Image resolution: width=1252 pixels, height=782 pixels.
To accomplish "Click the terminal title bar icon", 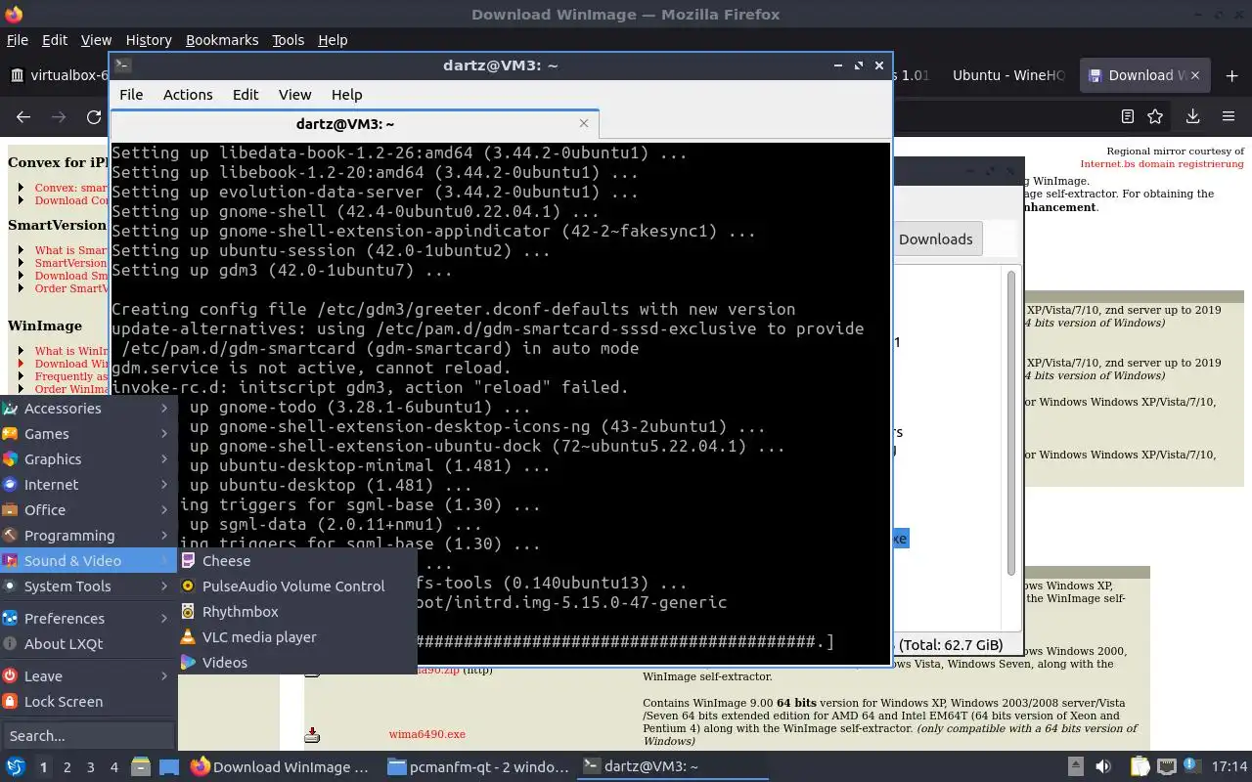I will point(122,65).
